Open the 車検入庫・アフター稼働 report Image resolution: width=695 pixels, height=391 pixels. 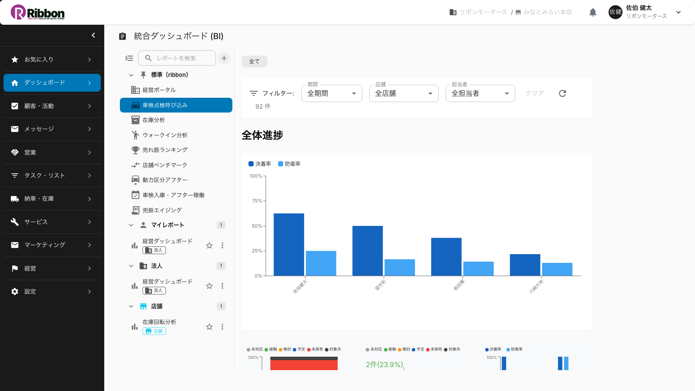(x=176, y=195)
